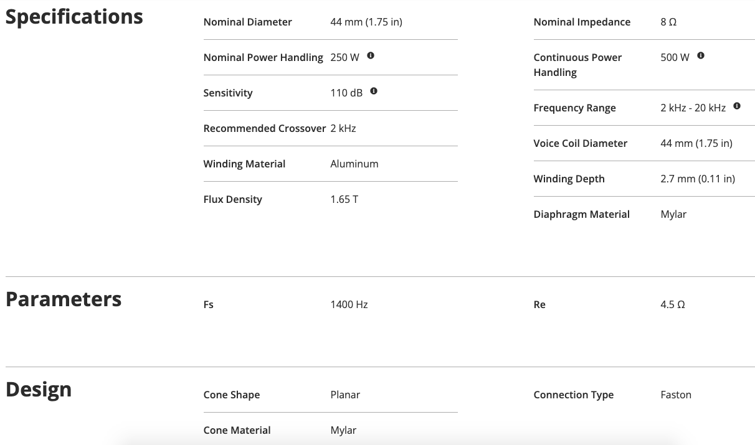
Task: Open the Sensitivity 110 dB info icon
Action: click(x=374, y=91)
